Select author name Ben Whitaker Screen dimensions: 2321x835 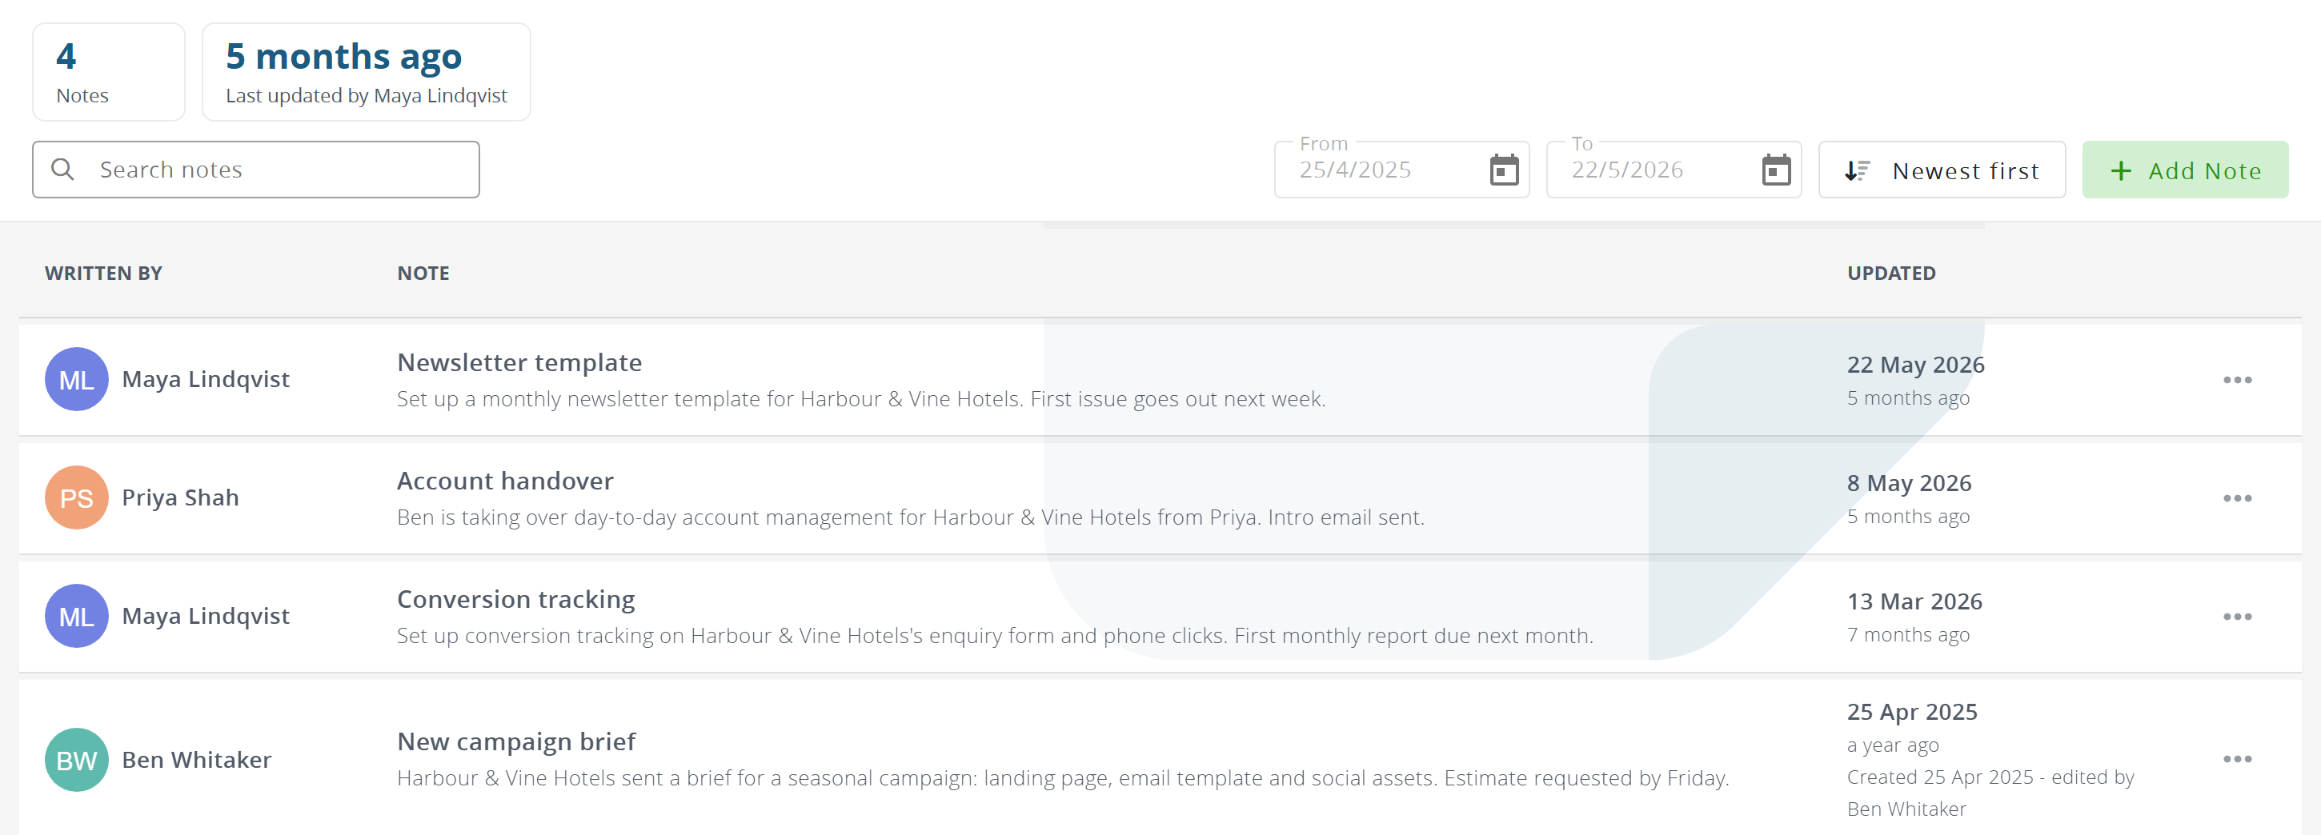click(x=196, y=761)
